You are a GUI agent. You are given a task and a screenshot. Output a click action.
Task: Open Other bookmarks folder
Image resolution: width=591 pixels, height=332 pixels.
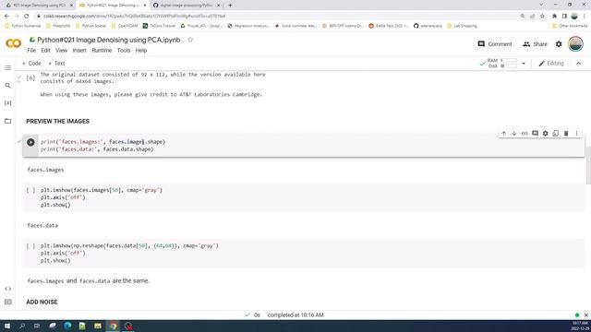pos(570,26)
